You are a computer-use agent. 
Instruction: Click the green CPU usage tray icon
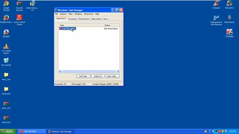pos(217,131)
